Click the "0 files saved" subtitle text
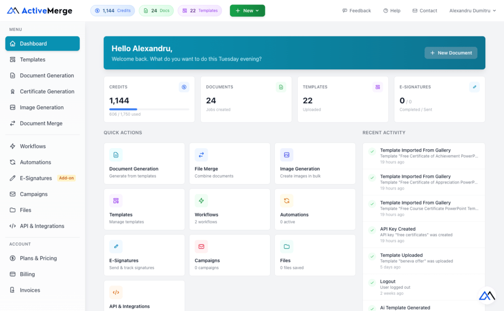The width and height of the screenshot is (504, 311). pyautogui.click(x=292, y=268)
